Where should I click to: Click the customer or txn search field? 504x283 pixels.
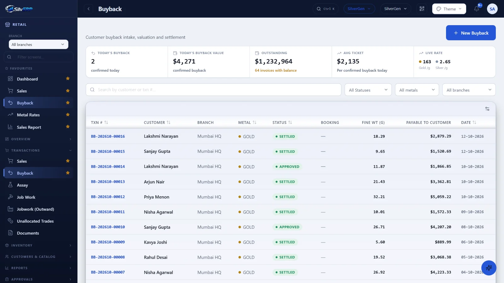[214, 90]
